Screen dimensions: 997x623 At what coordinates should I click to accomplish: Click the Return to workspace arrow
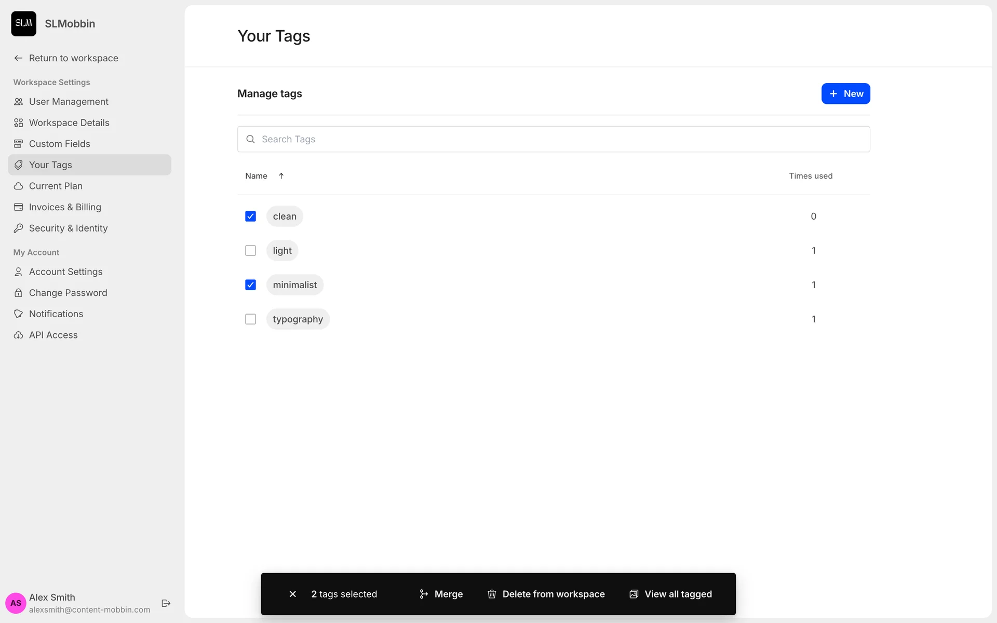(19, 58)
